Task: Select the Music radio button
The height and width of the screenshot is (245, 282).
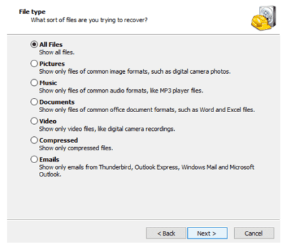Action: [34, 83]
